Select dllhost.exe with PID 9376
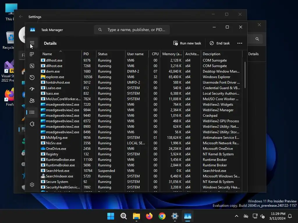 [141, 60]
